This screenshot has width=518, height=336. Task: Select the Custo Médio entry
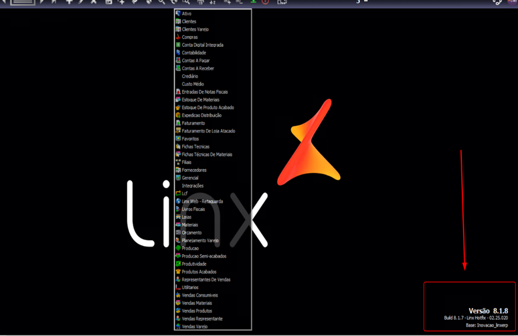coord(192,84)
